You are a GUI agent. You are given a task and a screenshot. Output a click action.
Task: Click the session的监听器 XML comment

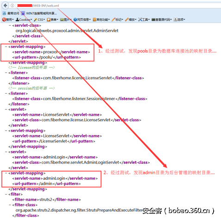(x=31, y=88)
